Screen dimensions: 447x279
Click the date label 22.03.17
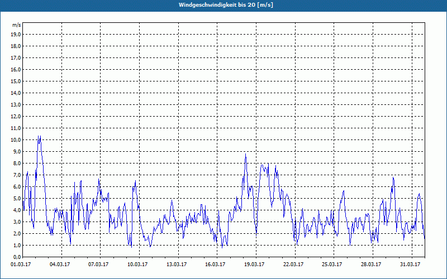293,264
